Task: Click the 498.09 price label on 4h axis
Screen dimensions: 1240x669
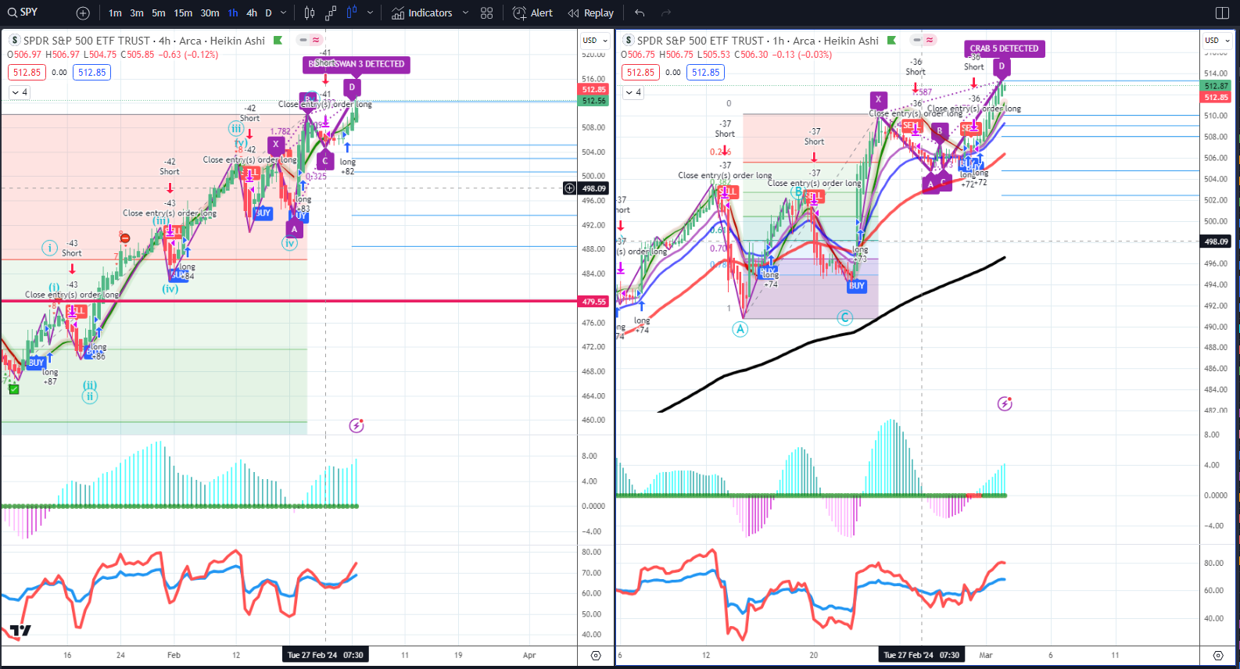Action: click(x=593, y=188)
